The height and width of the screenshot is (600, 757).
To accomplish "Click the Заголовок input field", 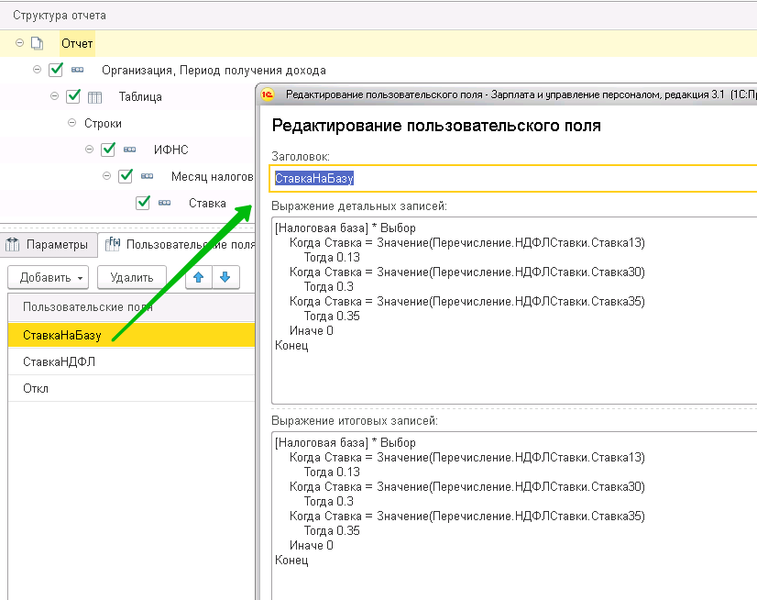I will pyautogui.click(x=513, y=178).
